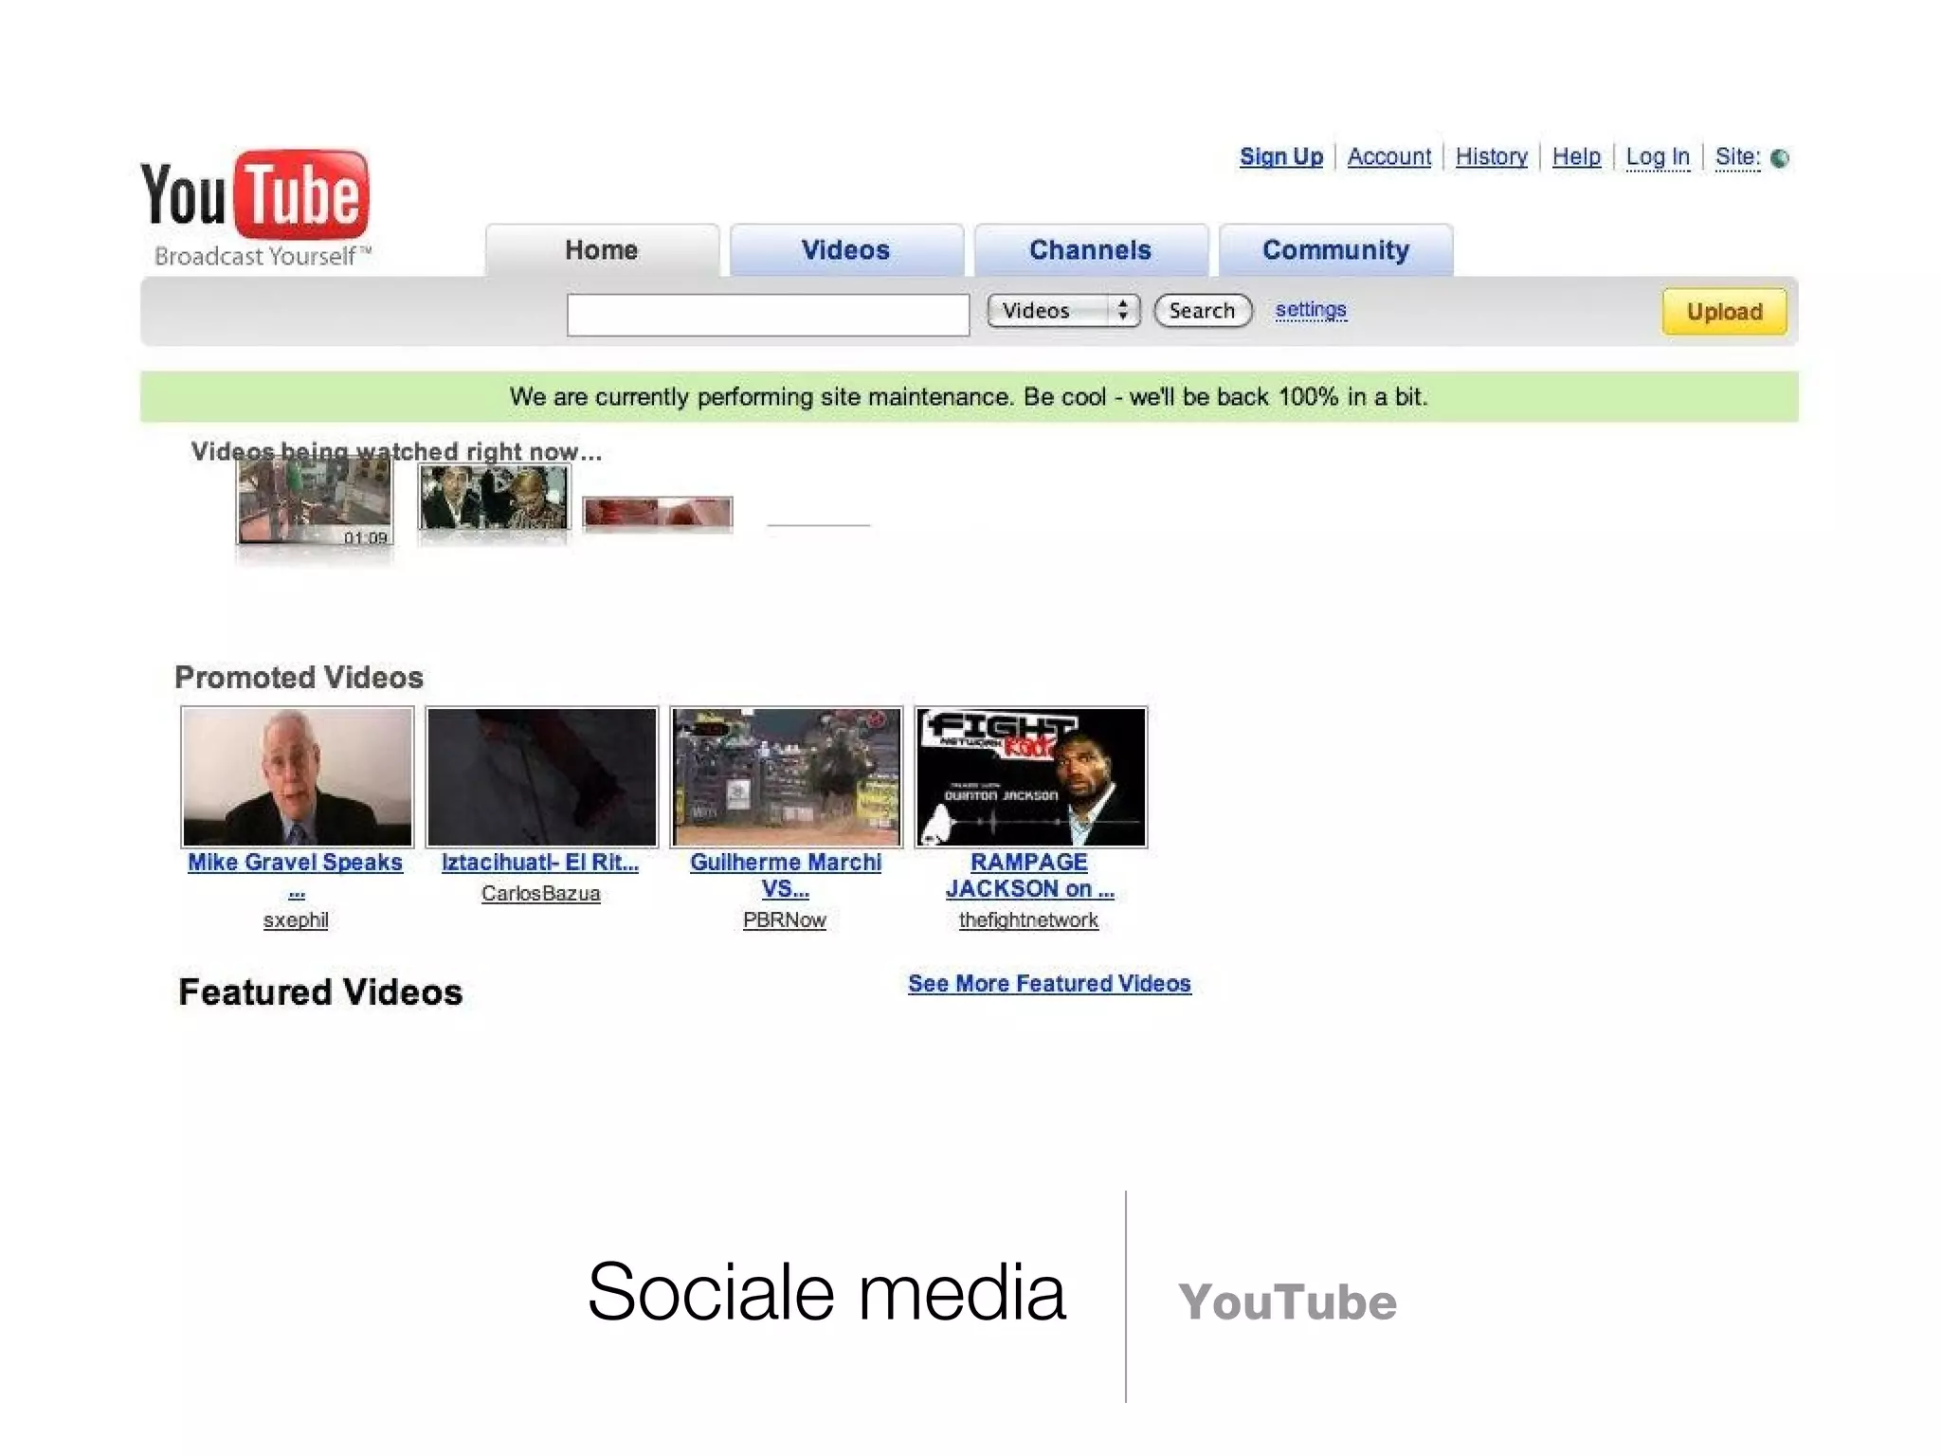Open the Iztacihuatl video thumbnail

click(542, 776)
